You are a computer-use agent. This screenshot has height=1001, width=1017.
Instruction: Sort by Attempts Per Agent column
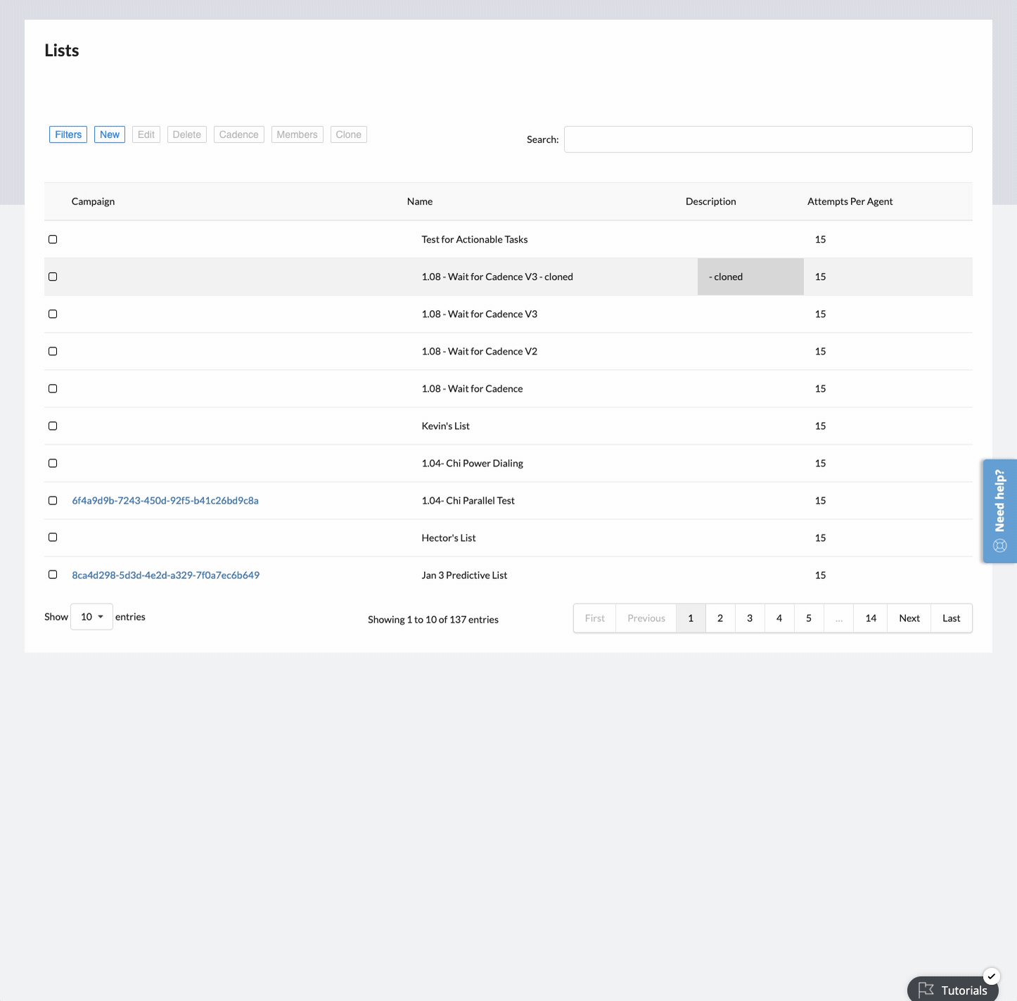pos(850,201)
